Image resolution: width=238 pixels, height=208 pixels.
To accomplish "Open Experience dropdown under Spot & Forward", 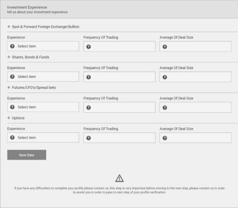I will 43,46.
